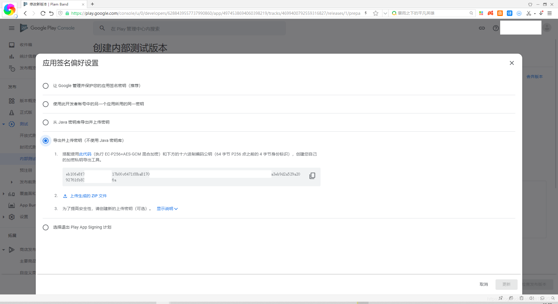This screenshot has width=558, height=304.
Task: Reload the page
Action: [x=43, y=13]
